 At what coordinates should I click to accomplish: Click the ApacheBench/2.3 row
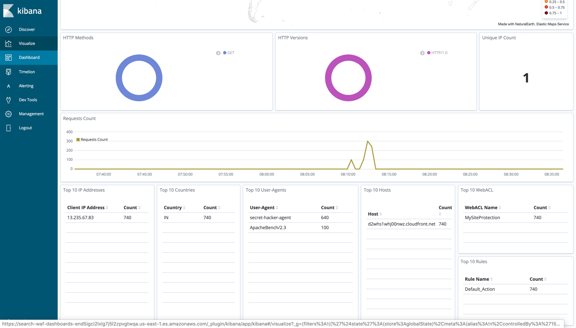click(x=300, y=228)
